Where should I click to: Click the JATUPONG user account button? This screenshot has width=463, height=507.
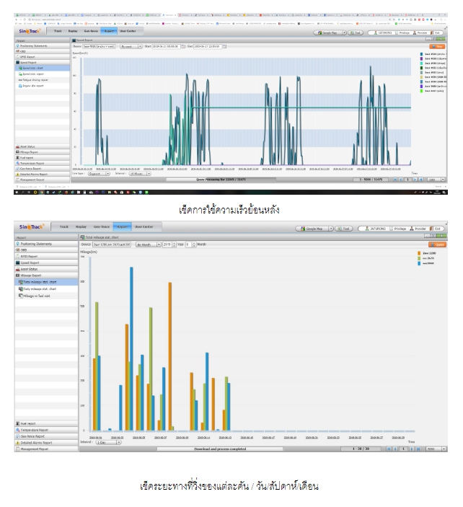pos(377,228)
